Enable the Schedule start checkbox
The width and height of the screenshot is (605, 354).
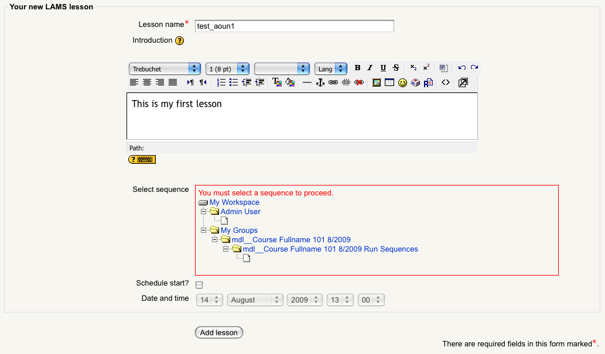(199, 285)
